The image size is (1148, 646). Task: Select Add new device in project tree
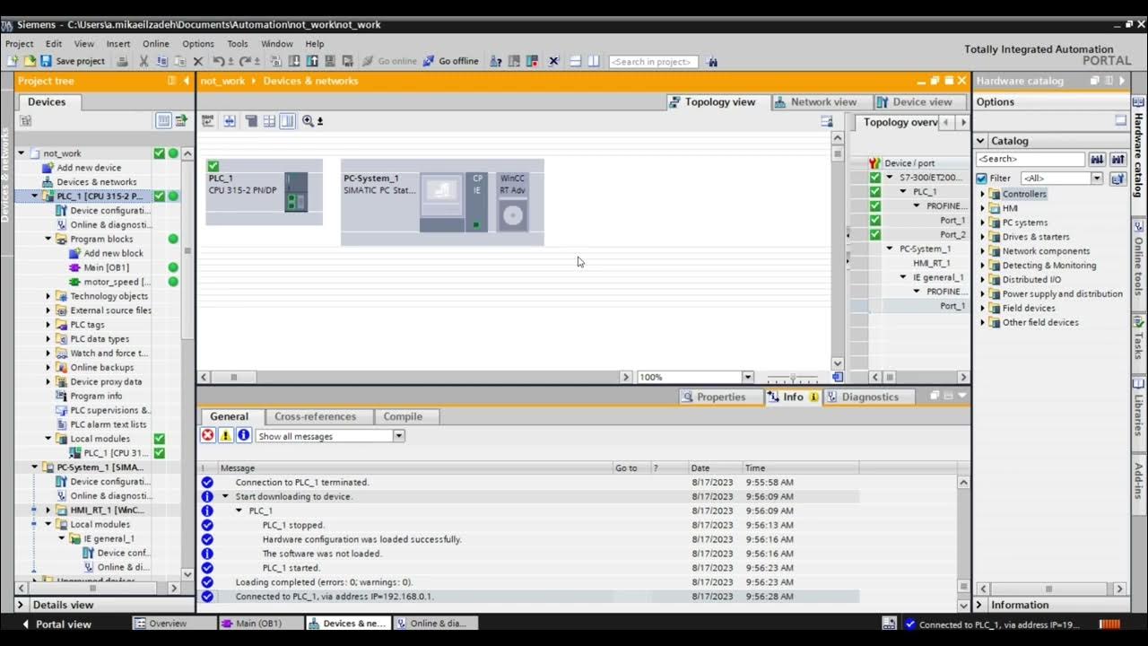tap(88, 168)
